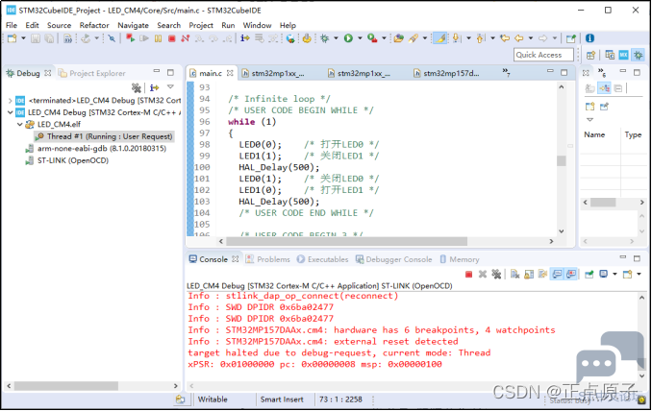Image resolution: width=652 pixels, height=411 pixels.
Task: Click the editor horizontal scrollbar thumb
Action: coord(346,241)
